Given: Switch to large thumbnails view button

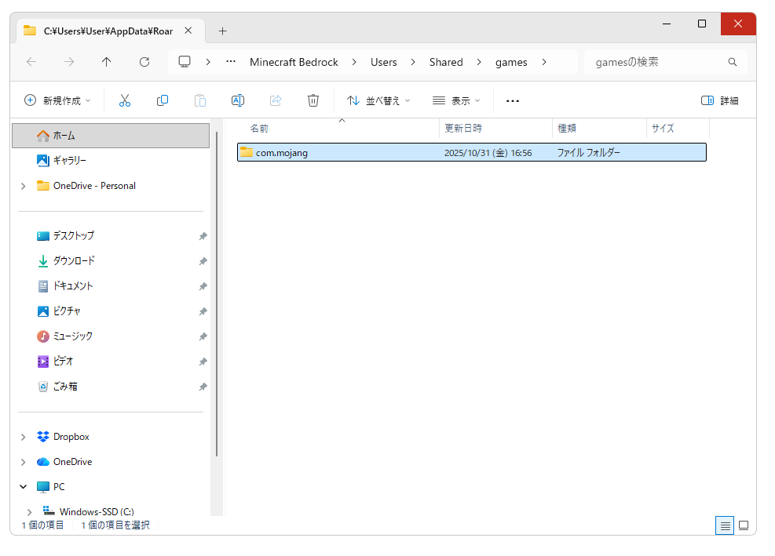Looking at the screenshot, I should [x=744, y=525].
